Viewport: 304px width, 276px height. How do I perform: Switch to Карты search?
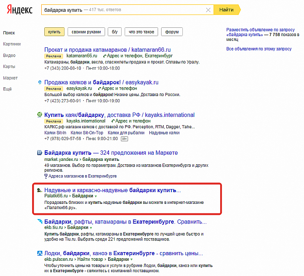click(9, 67)
